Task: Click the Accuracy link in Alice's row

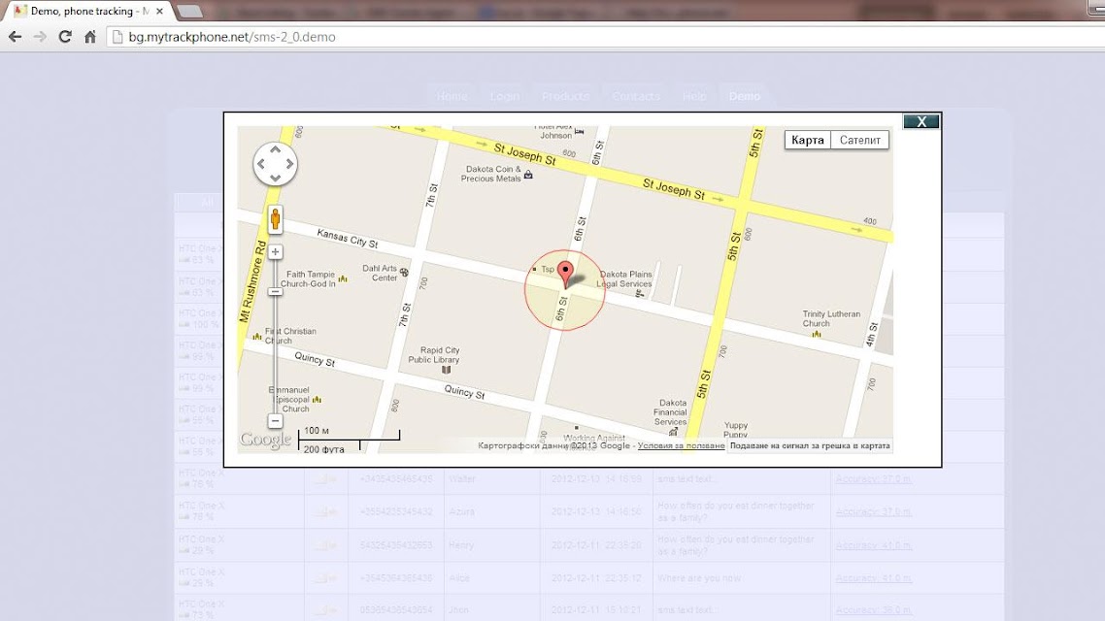Action: [874, 578]
